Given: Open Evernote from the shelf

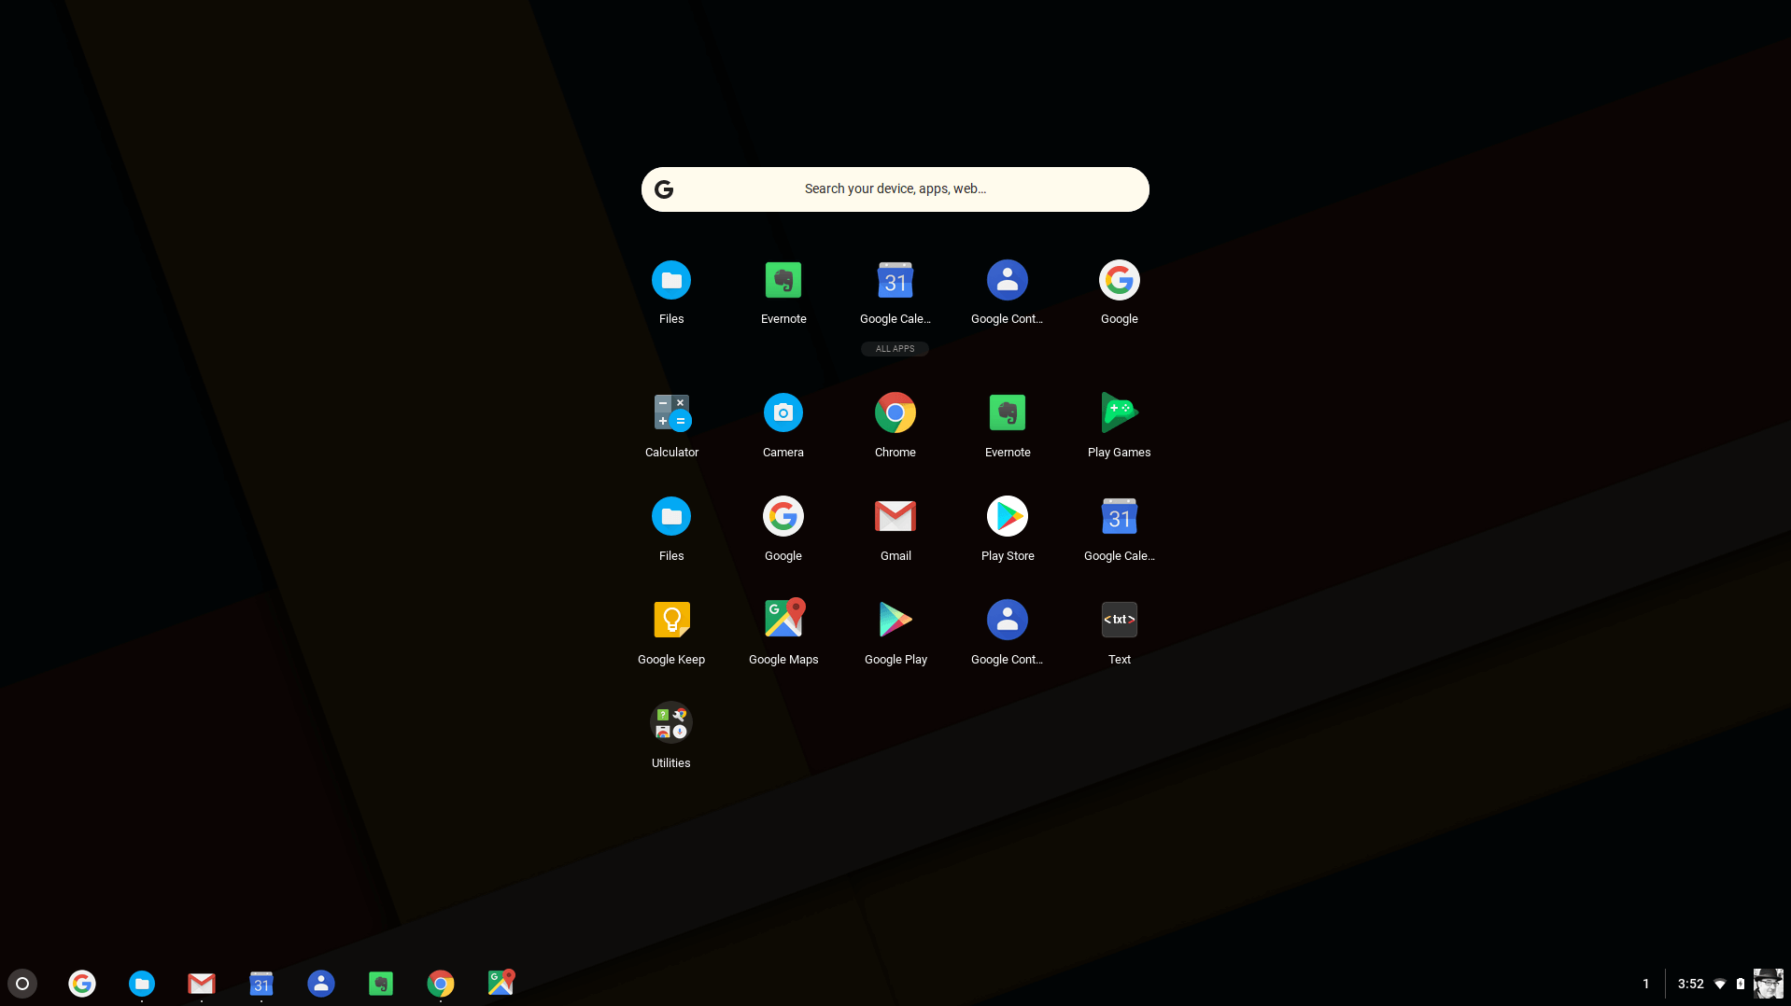Looking at the screenshot, I should click(381, 984).
